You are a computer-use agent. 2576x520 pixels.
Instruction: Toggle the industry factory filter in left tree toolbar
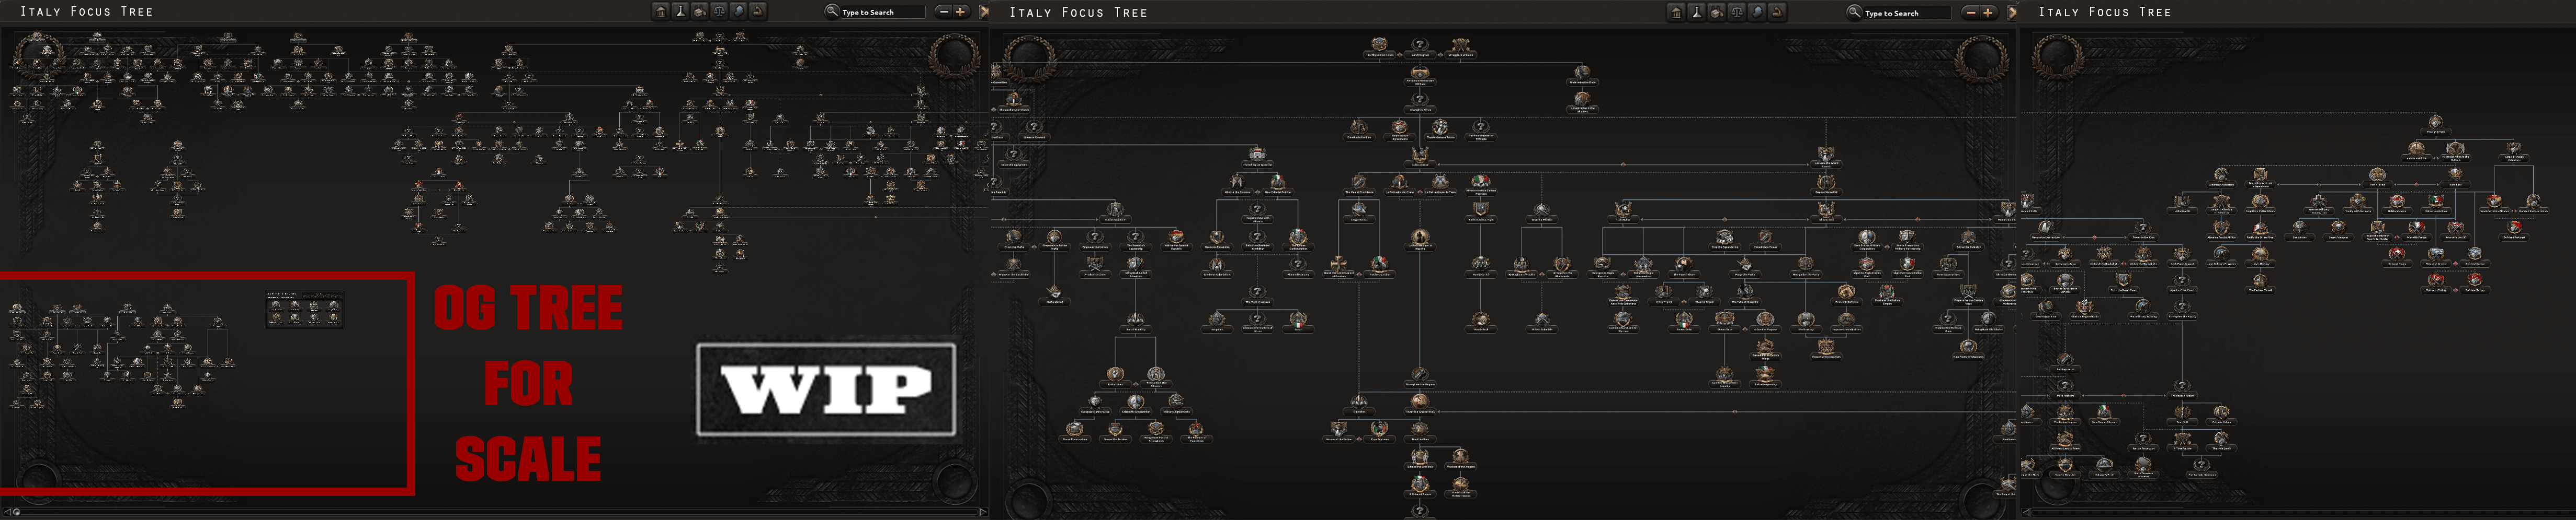[699, 11]
